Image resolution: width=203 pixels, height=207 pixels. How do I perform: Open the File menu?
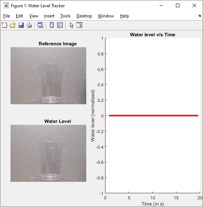click(x=7, y=16)
